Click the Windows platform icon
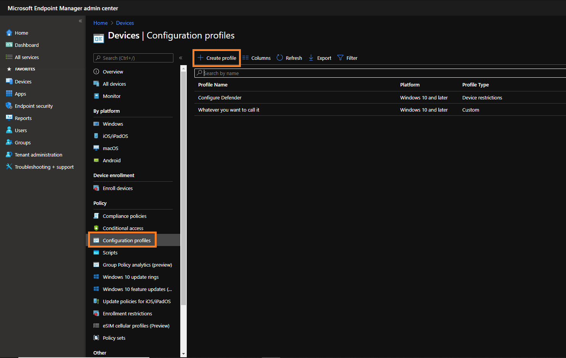The width and height of the screenshot is (566, 358). pos(96,124)
